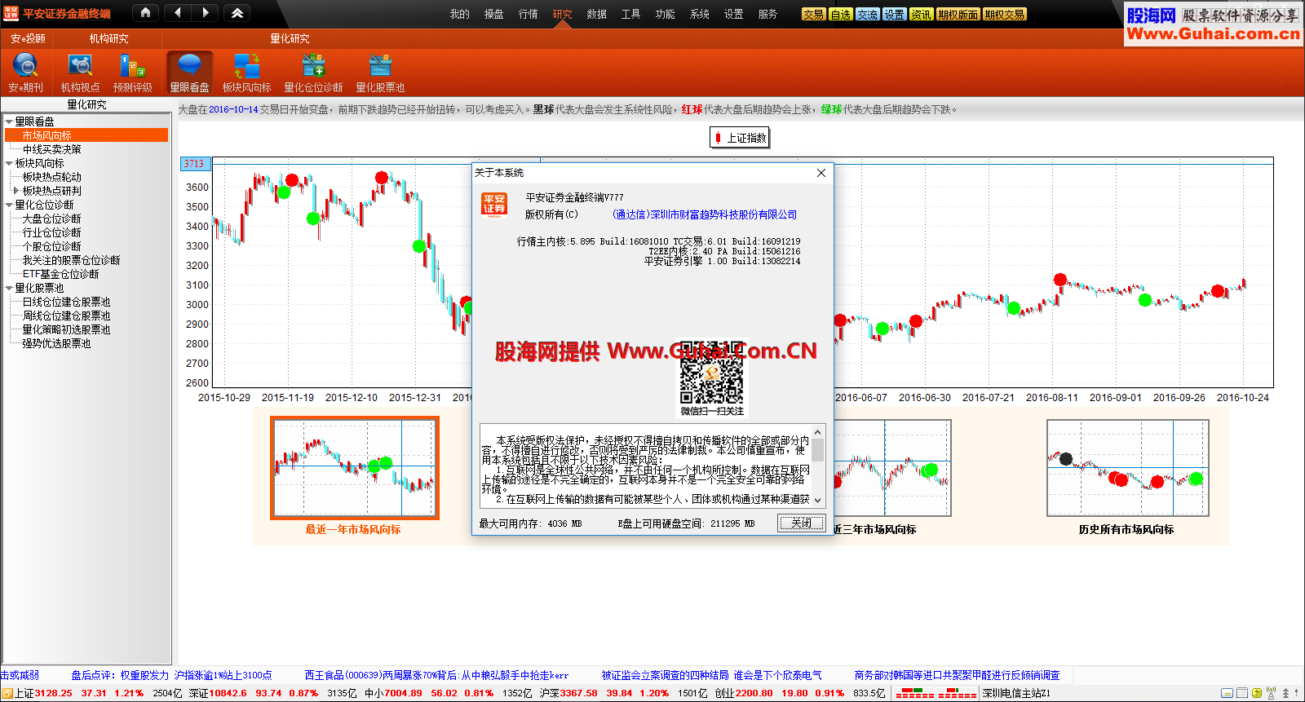Click the double up-arrow status icon
This screenshot has width=1305, height=702.
coord(1285,693)
